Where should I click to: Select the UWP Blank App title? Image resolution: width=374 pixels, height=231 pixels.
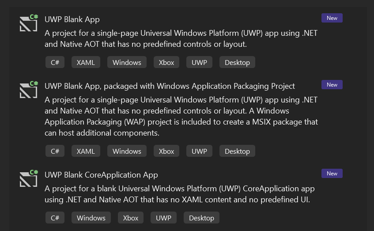[72, 19]
